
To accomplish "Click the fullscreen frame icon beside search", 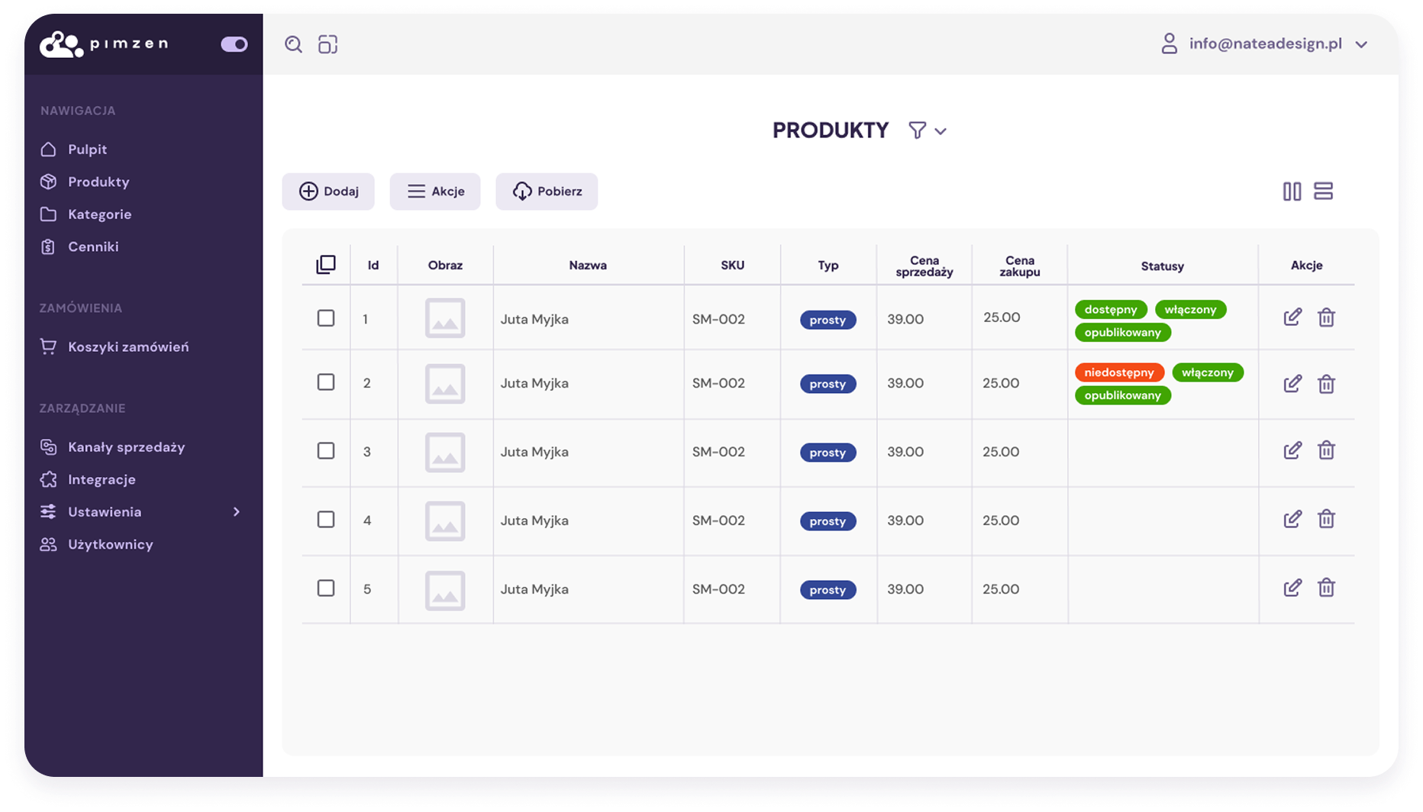I will tap(328, 44).
